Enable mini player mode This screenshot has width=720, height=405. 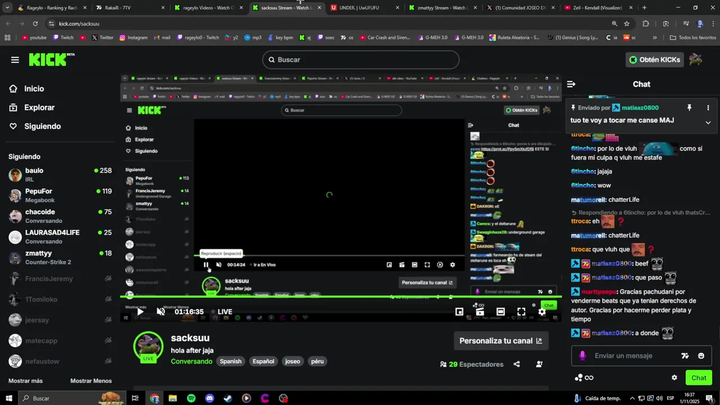(x=459, y=312)
